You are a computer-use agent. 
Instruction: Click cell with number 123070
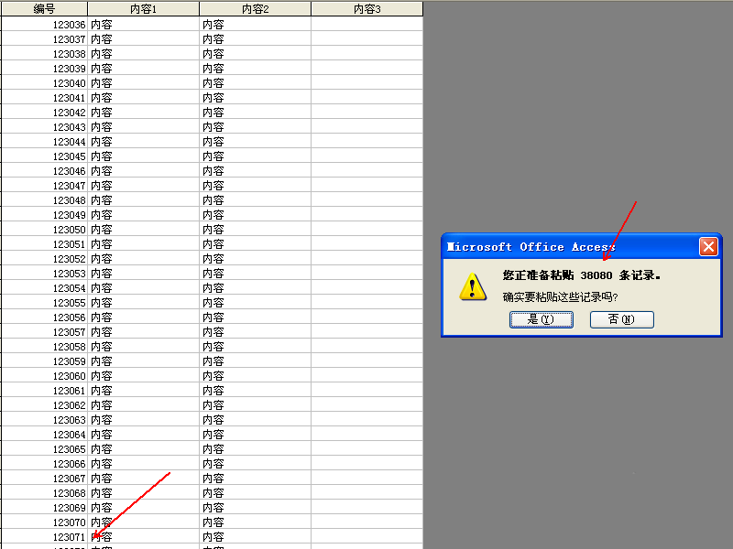click(44, 522)
